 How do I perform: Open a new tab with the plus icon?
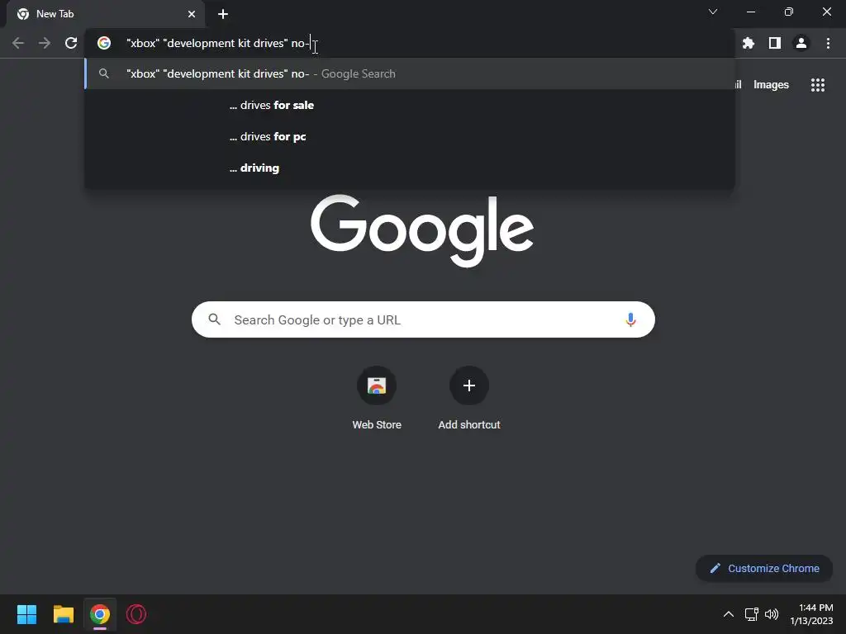pos(223,14)
